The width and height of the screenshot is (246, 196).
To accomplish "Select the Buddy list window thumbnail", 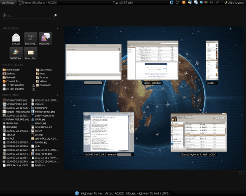I will pos(212,60).
